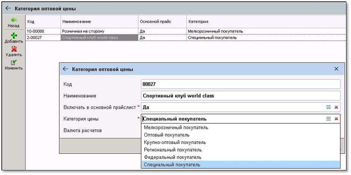The height and width of the screenshot is (175, 351).
Task: Click the green plus Добавить icon
Action: click(x=14, y=36)
